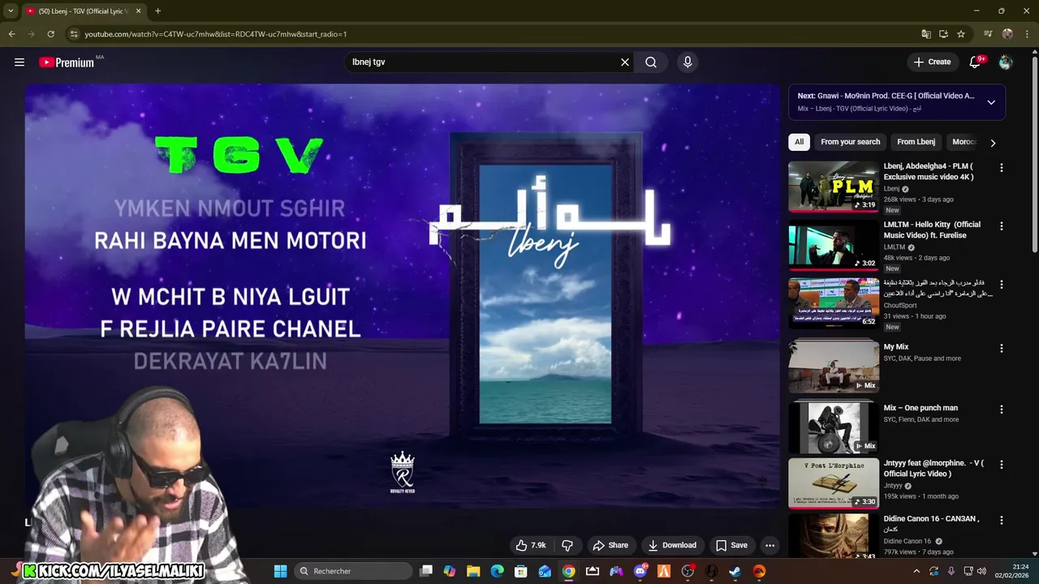Close the Lbenj - TGV browser tab
This screenshot has width=1039, height=584.
click(x=138, y=11)
